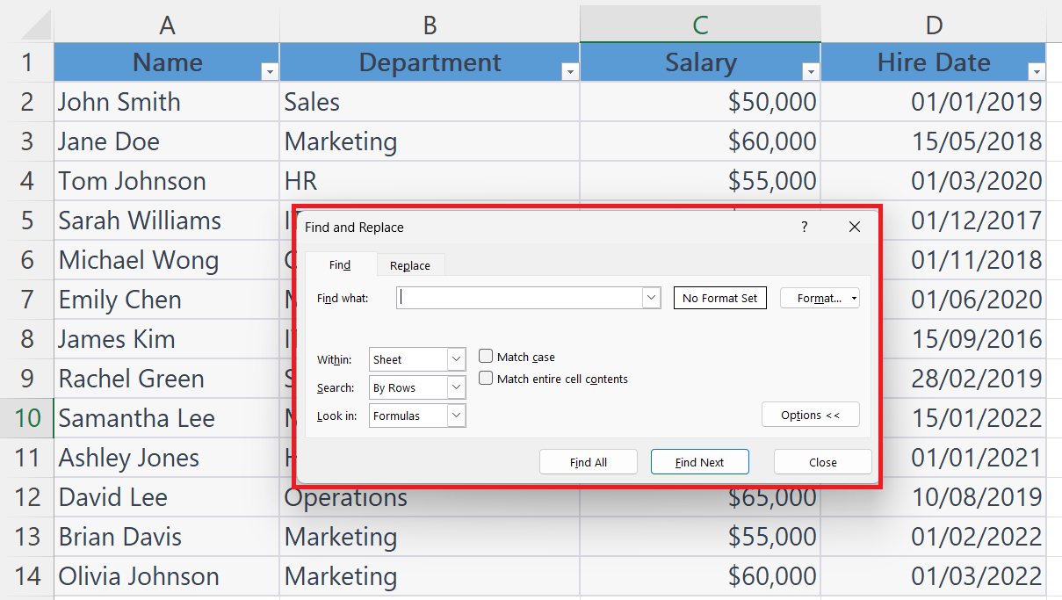Select cell containing Samantha Lee
Image resolution: width=1062 pixels, height=600 pixels.
pos(167,418)
